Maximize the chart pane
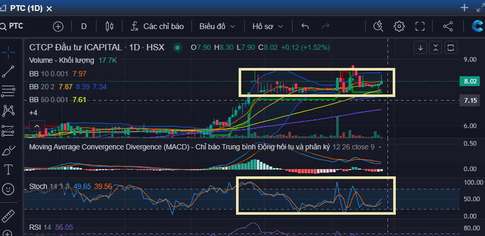Viewport: 485px width, 236px height. coord(450,48)
